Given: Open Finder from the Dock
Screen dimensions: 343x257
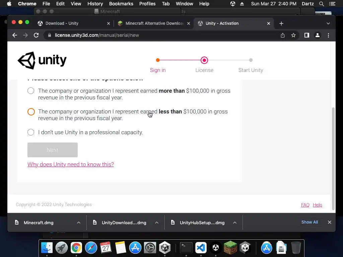Looking at the screenshot, I should tap(47, 248).
